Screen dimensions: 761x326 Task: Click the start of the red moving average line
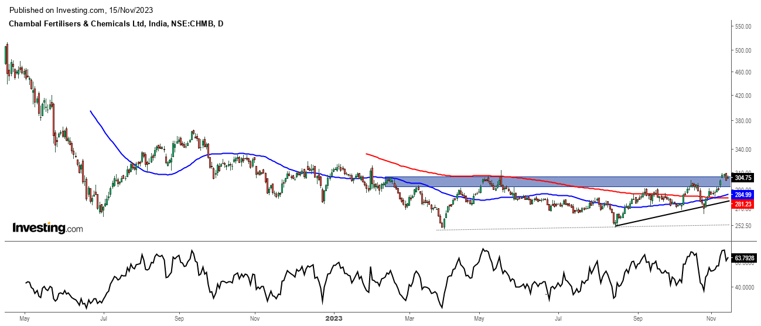pyautogui.click(x=366, y=154)
